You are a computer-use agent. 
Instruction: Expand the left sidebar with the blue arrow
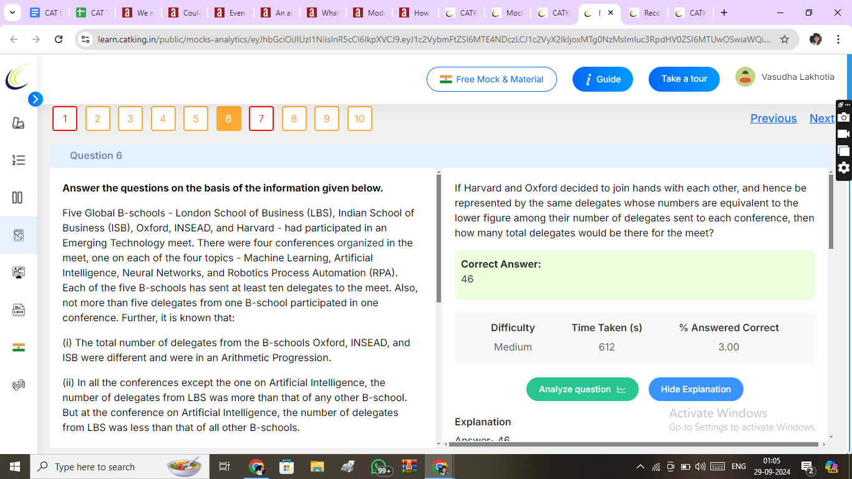click(36, 99)
